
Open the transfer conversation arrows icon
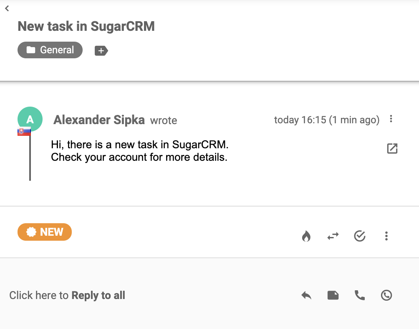tap(333, 236)
